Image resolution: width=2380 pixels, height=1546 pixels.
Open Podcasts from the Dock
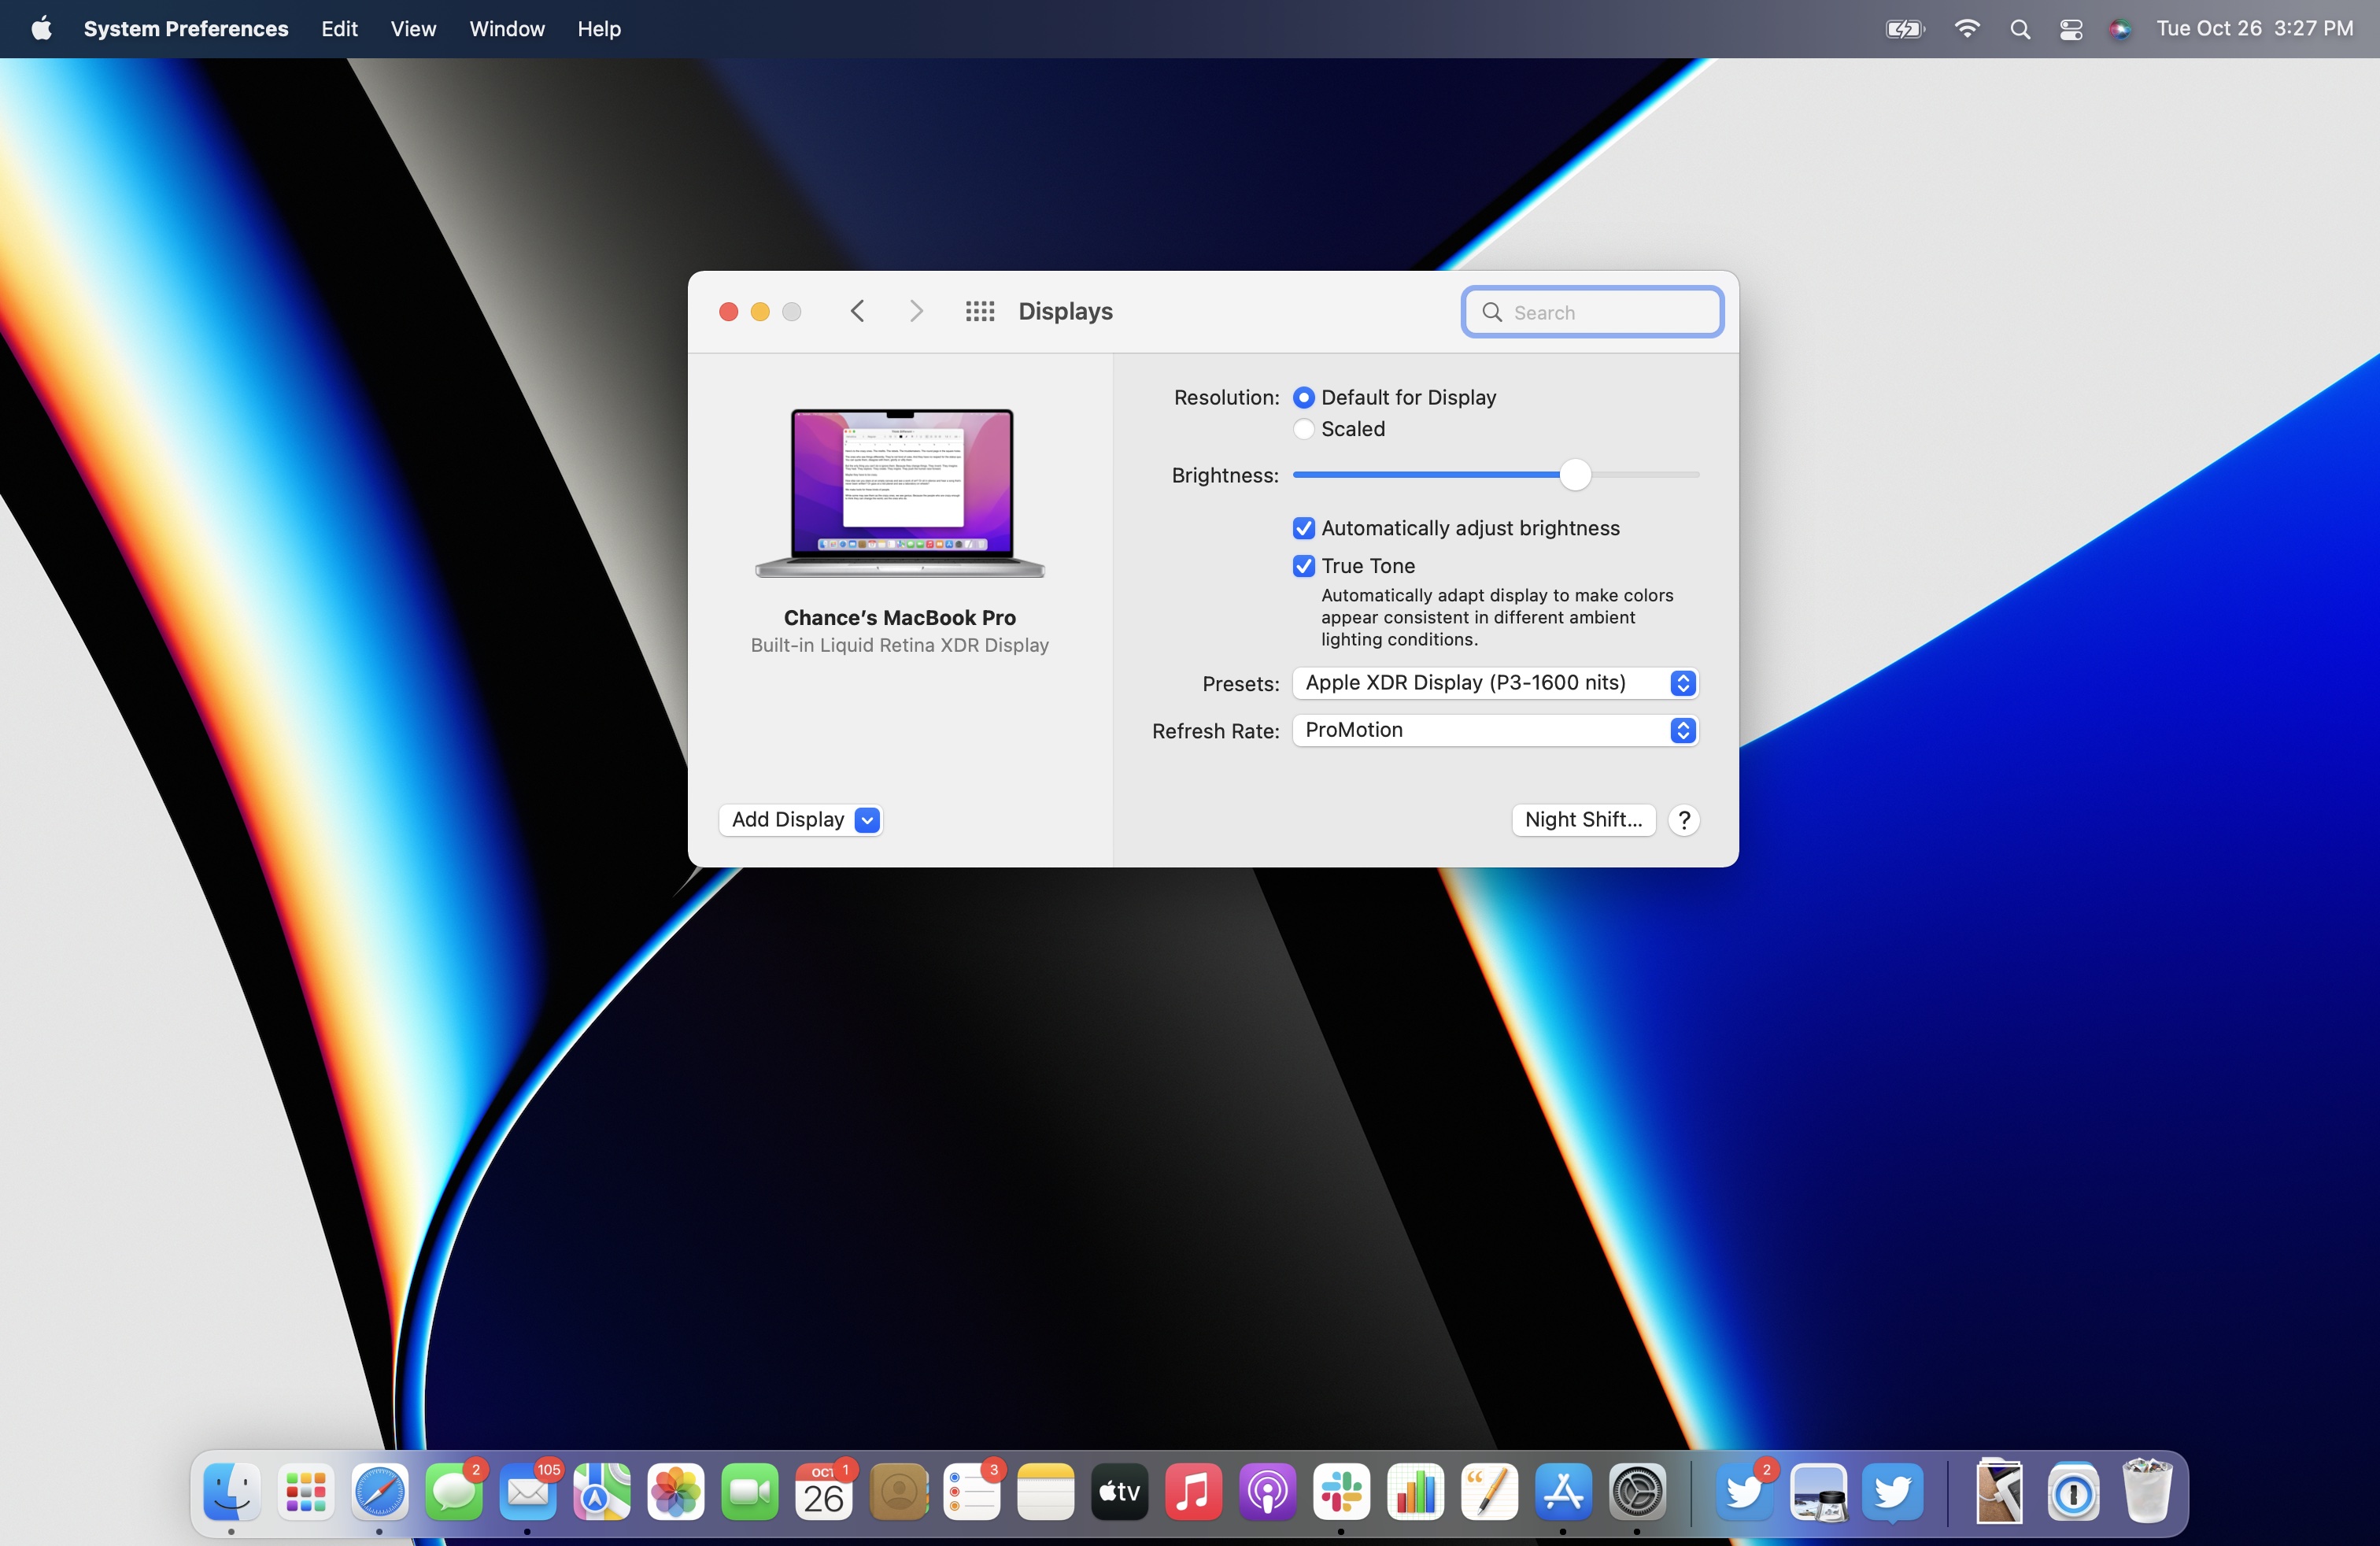(1267, 1492)
